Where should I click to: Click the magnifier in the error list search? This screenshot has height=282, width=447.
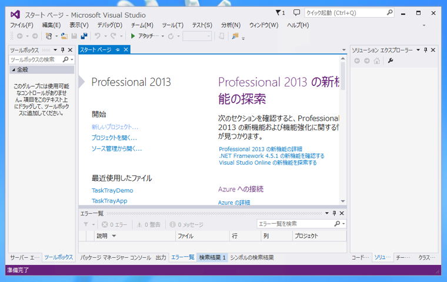pyautogui.click(x=337, y=224)
